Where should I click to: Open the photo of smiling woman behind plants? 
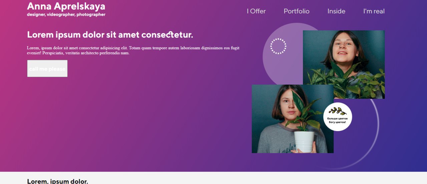(x=344, y=65)
